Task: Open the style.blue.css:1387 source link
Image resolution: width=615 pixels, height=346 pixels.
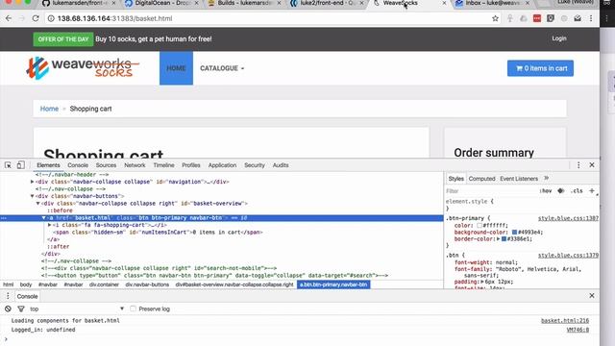Action: pyautogui.click(x=568, y=218)
